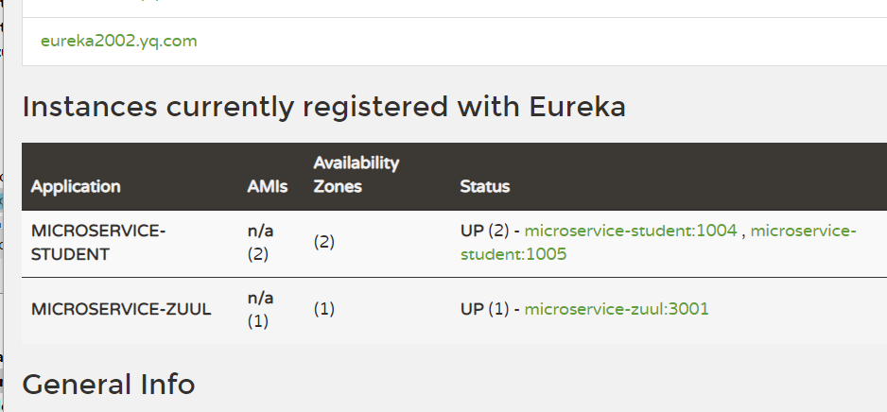Click the (2) availability zones cell for MICROSERVICE-STUDENT
This screenshot has width=887, height=412.
point(323,242)
